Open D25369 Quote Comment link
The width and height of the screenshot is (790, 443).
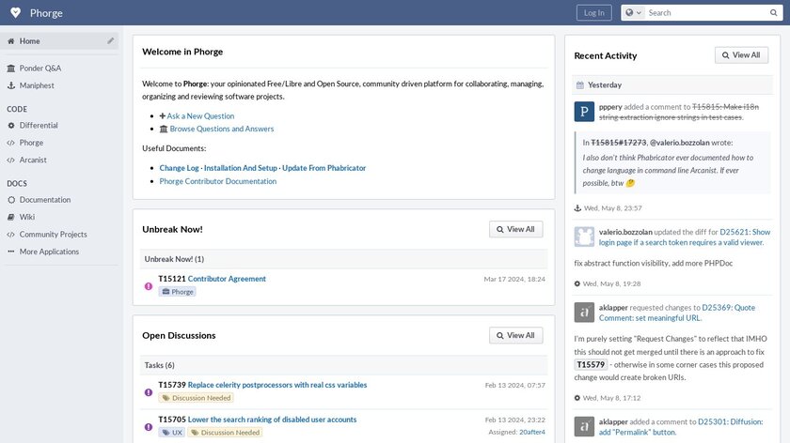click(x=676, y=313)
